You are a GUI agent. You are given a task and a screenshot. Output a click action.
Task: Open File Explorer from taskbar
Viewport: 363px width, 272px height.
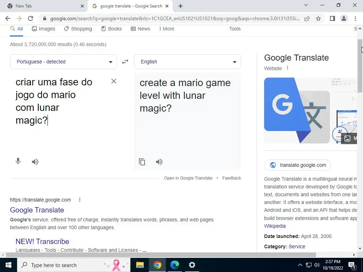(x=140, y=265)
